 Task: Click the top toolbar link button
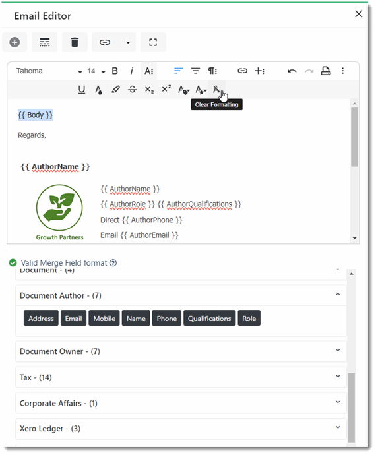coord(105,42)
